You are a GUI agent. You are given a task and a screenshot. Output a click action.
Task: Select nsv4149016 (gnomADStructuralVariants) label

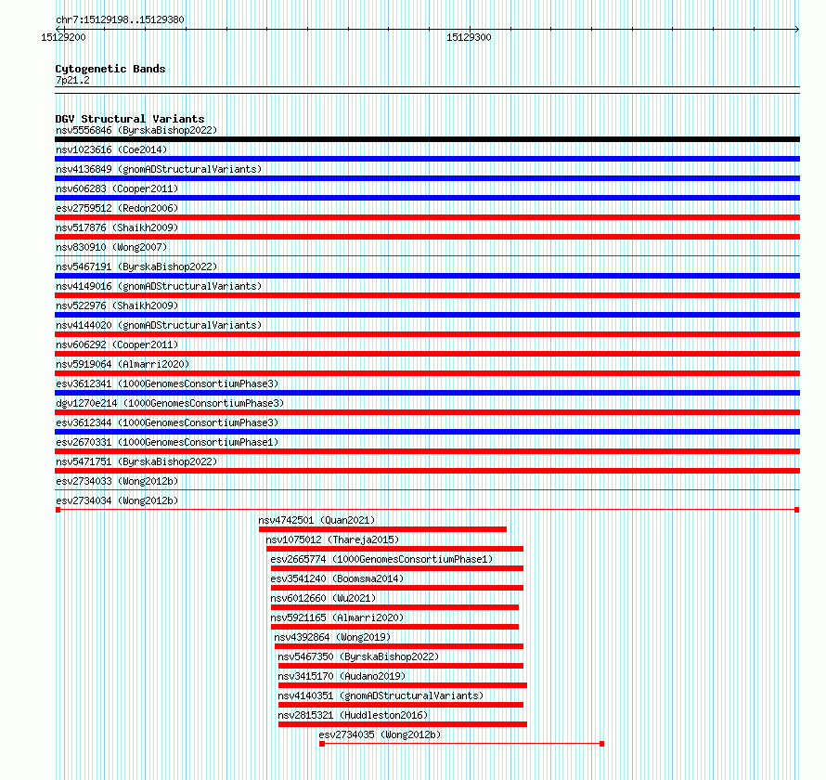(159, 286)
